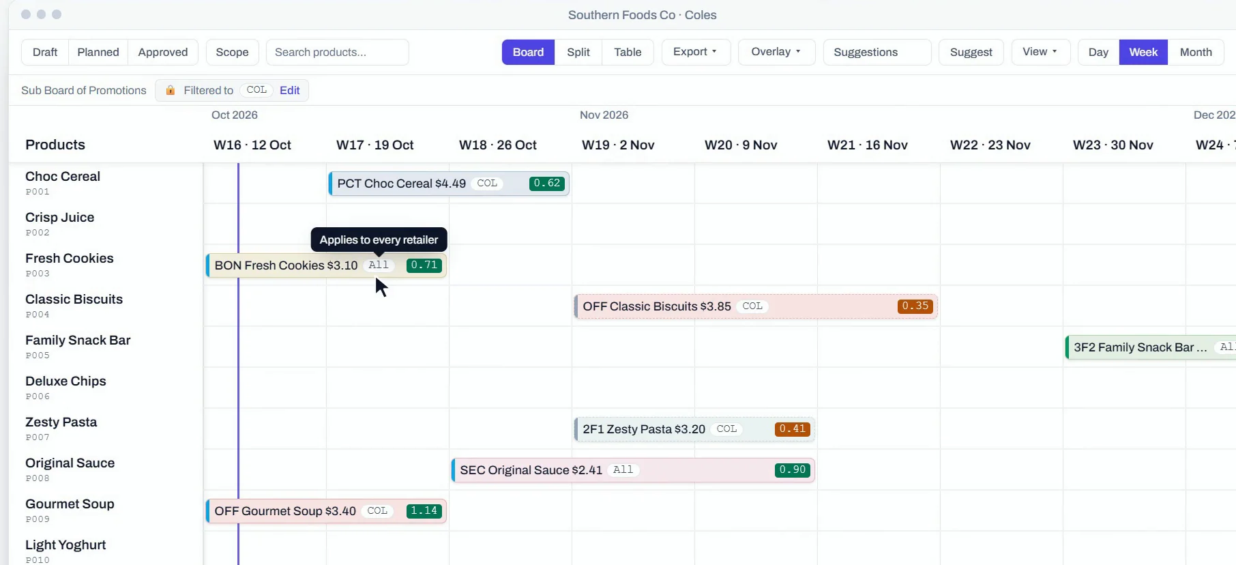Switch to the Table tab
Viewport: 1236px width, 565px height.
click(628, 52)
